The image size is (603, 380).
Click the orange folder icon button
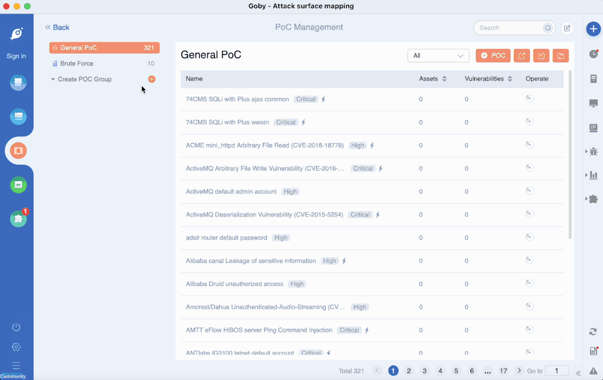click(x=561, y=56)
